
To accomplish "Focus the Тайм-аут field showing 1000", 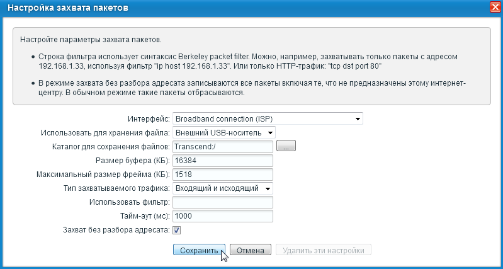I will click(x=222, y=216).
